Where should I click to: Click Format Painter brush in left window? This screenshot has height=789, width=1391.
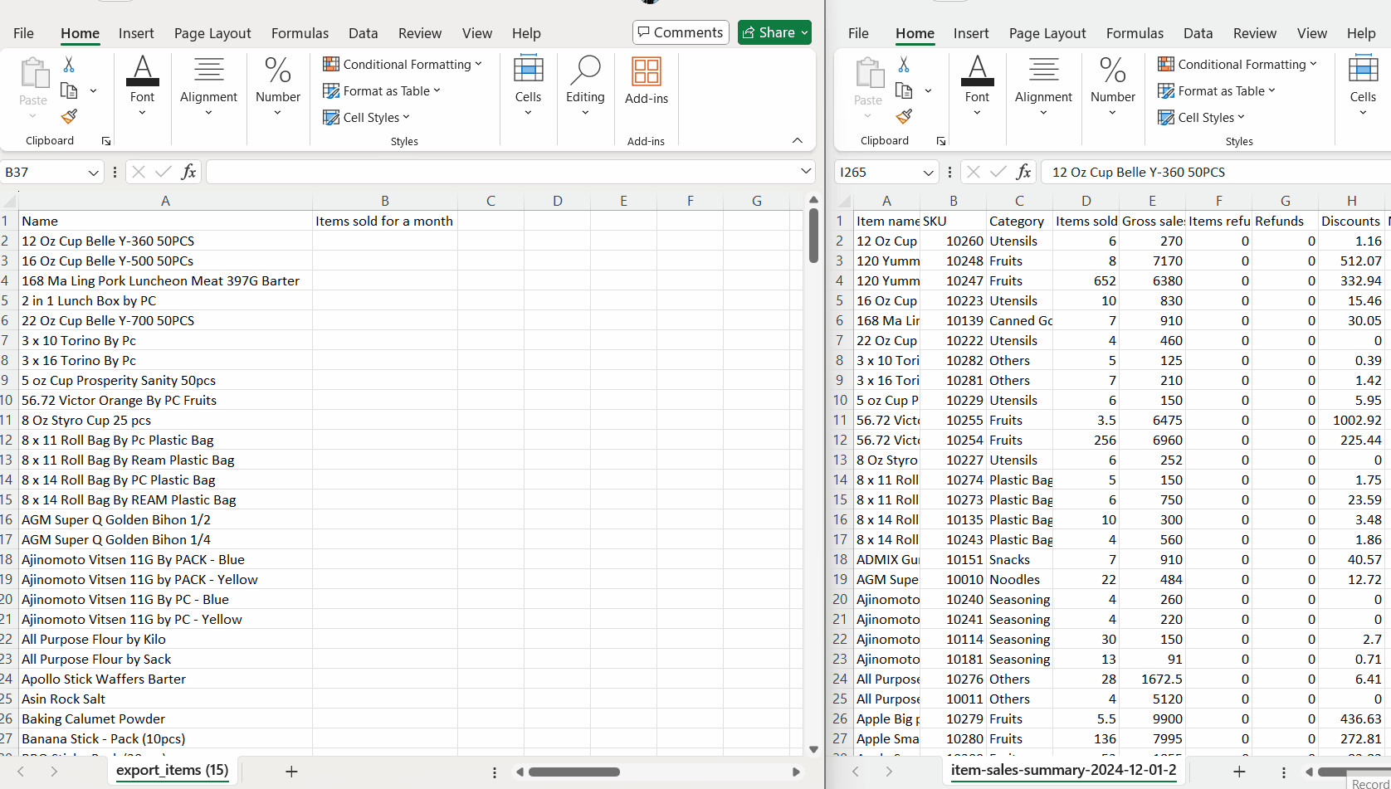point(70,117)
